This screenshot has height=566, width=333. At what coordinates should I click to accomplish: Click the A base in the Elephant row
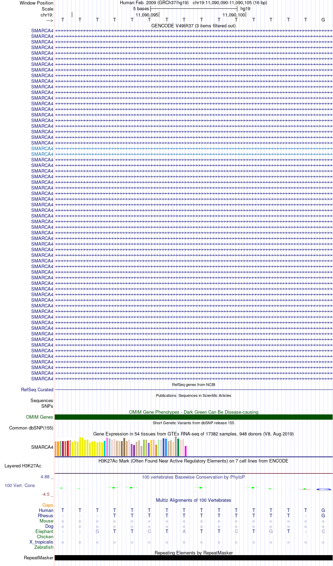click(184, 531)
